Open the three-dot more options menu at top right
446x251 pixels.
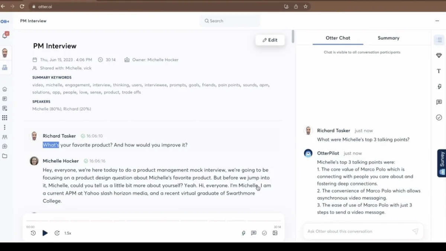coord(437,21)
